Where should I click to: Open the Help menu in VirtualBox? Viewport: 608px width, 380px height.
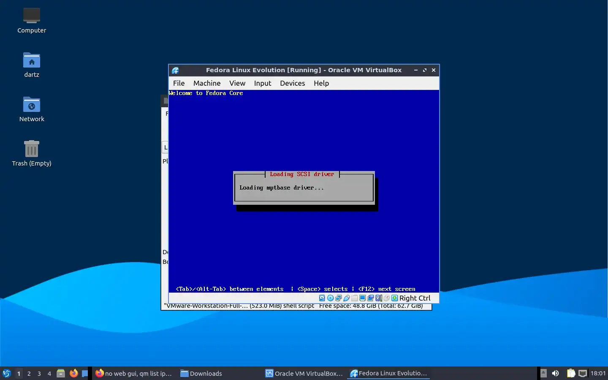321,83
